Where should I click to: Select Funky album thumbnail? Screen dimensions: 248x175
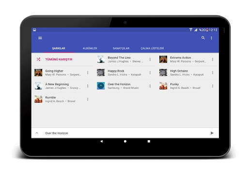[163, 86]
